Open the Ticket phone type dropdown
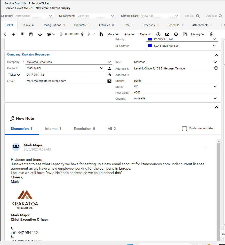 [x=14, y=75]
